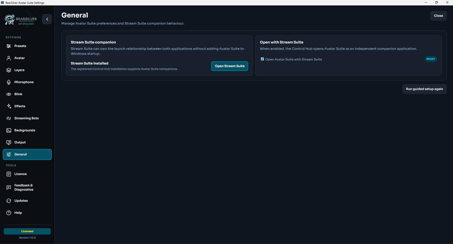Select the Blink eye icon

9,94
